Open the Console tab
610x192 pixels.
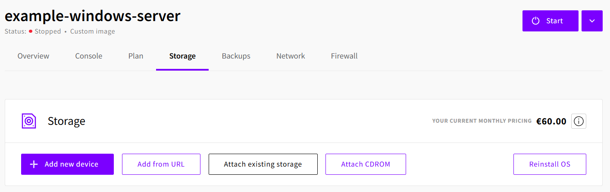pos(89,56)
